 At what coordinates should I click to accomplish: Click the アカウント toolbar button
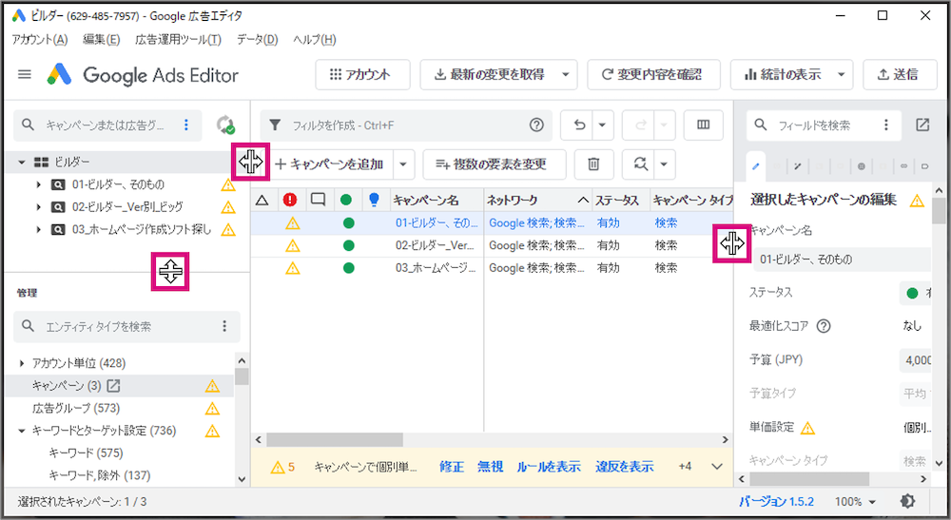coord(362,74)
